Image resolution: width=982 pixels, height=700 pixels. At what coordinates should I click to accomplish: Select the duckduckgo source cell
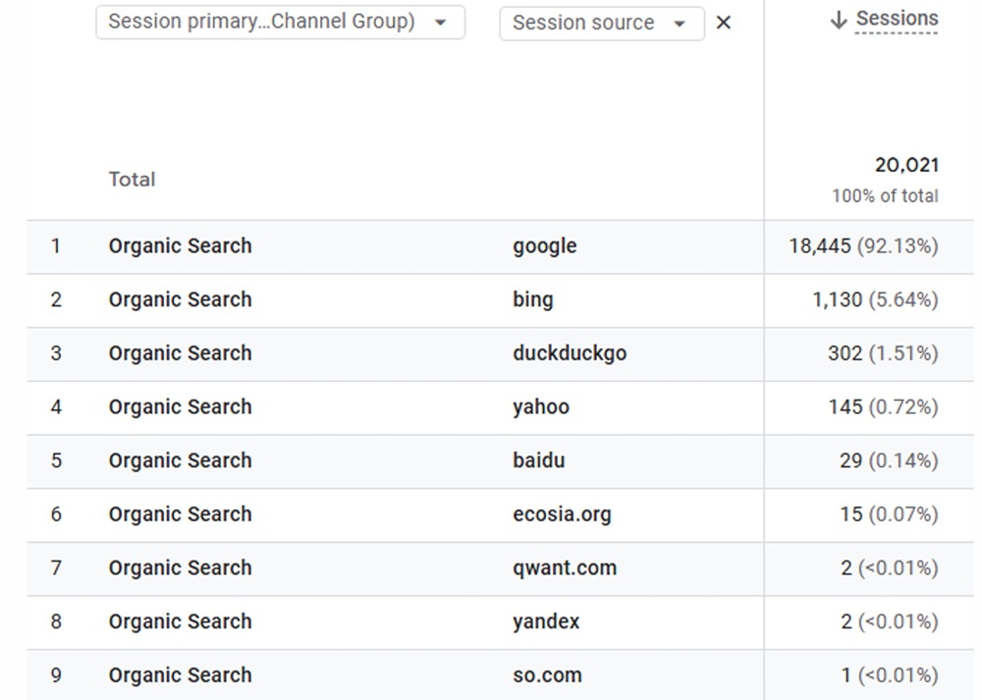pos(570,353)
